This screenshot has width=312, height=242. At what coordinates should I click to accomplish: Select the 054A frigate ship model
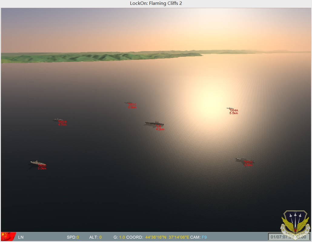point(230,108)
